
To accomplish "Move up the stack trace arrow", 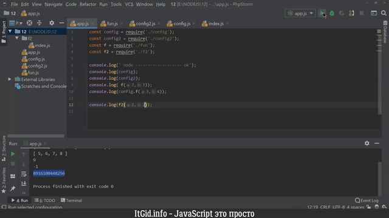I will 24,154.
